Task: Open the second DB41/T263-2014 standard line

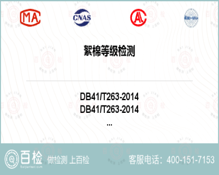Action: pyautogui.click(x=109, y=109)
